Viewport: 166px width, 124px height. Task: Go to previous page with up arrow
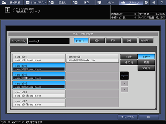tap(125, 83)
